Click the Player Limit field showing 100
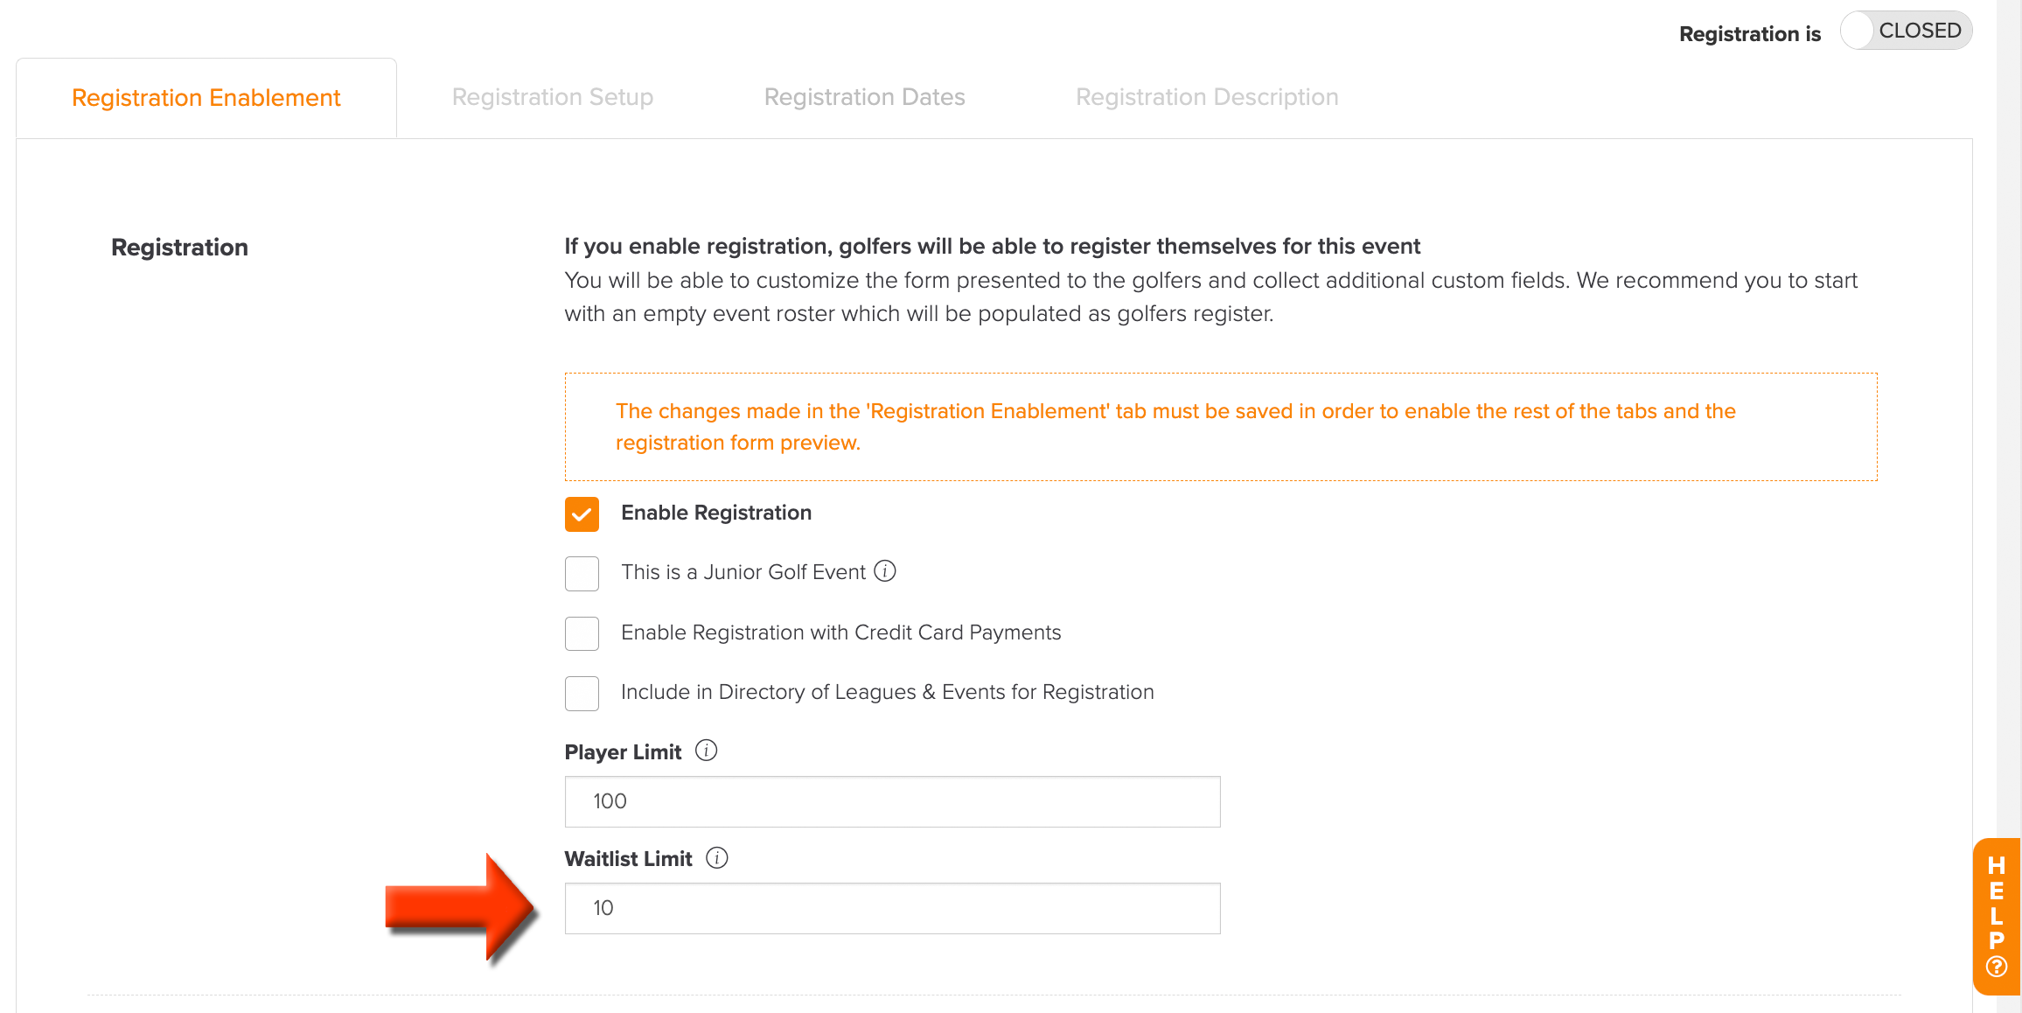The height and width of the screenshot is (1013, 2022). coord(892,801)
